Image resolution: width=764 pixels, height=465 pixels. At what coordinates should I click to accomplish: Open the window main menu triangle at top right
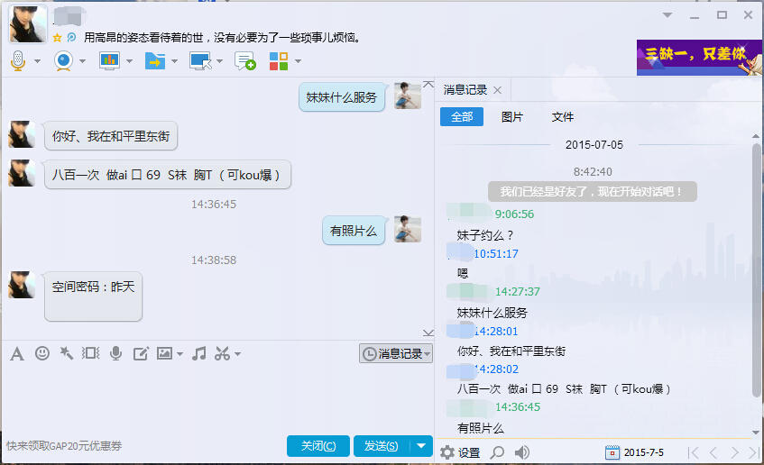click(x=667, y=15)
